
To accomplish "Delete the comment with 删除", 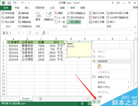I will pyautogui.click(x=59, y=13).
